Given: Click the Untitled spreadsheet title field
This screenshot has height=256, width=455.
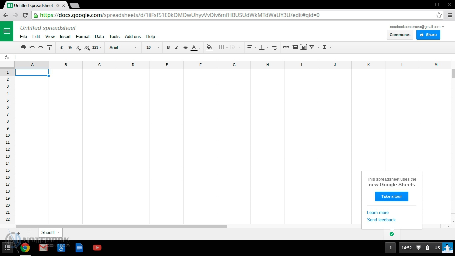Looking at the screenshot, I should tap(48, 28).
